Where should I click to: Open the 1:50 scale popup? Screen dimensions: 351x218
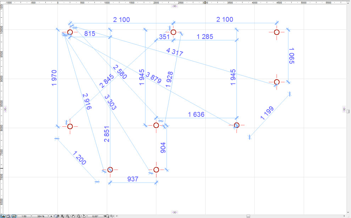pyautogui.click(x=24, y=216)
